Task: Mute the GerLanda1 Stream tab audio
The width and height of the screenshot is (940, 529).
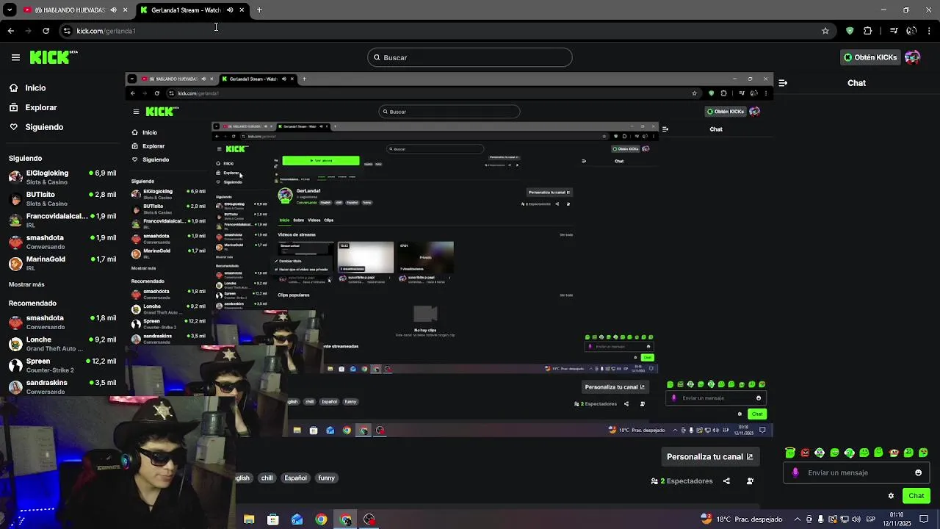Action: (230, 10)
